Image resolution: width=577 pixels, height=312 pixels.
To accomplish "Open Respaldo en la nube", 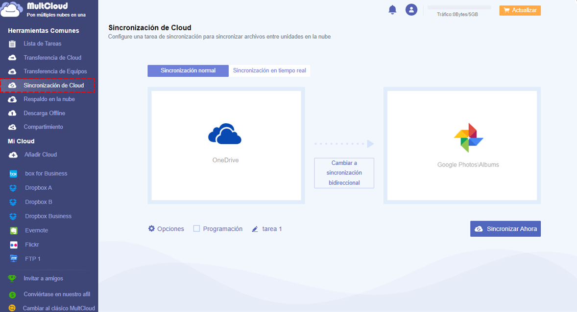I will [x=49, y=99].
